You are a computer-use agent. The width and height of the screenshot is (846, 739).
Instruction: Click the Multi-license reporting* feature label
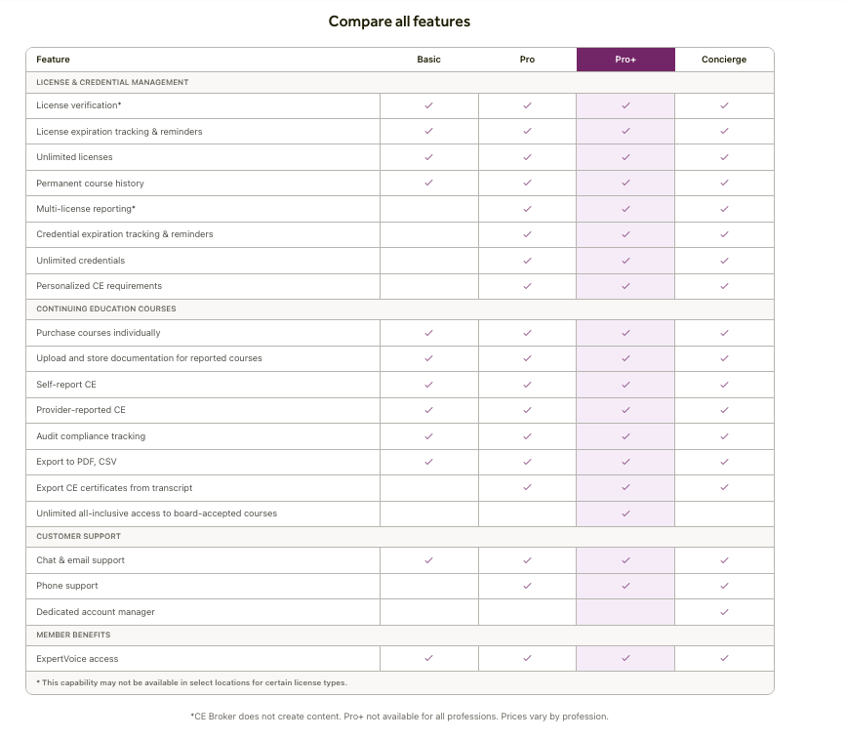pyautogui.click(x=86, y=209)
